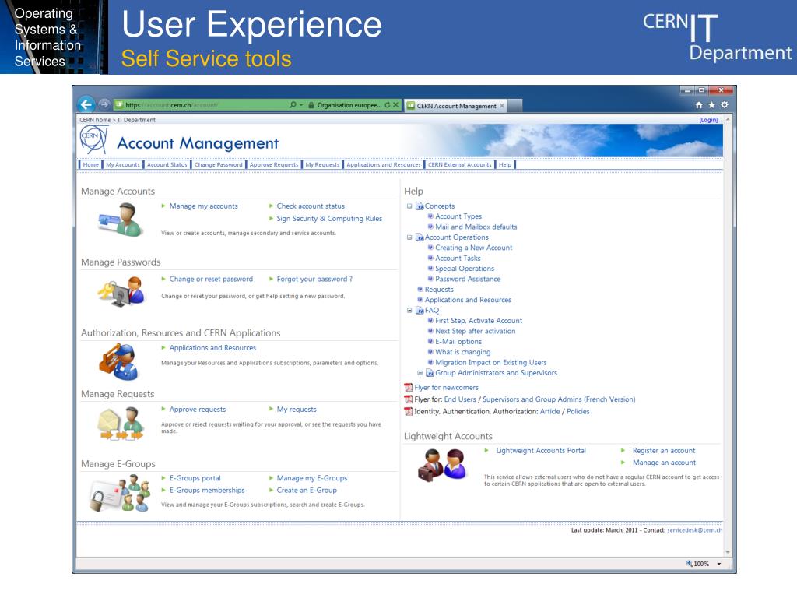Click the browser back arrow button

pos(86,104)
